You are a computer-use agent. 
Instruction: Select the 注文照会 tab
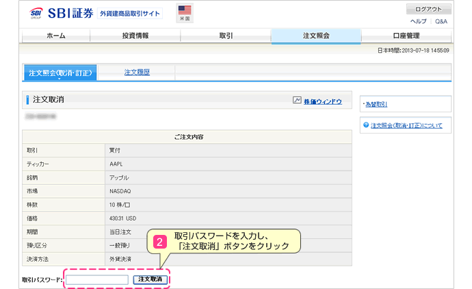click(316, 36)
